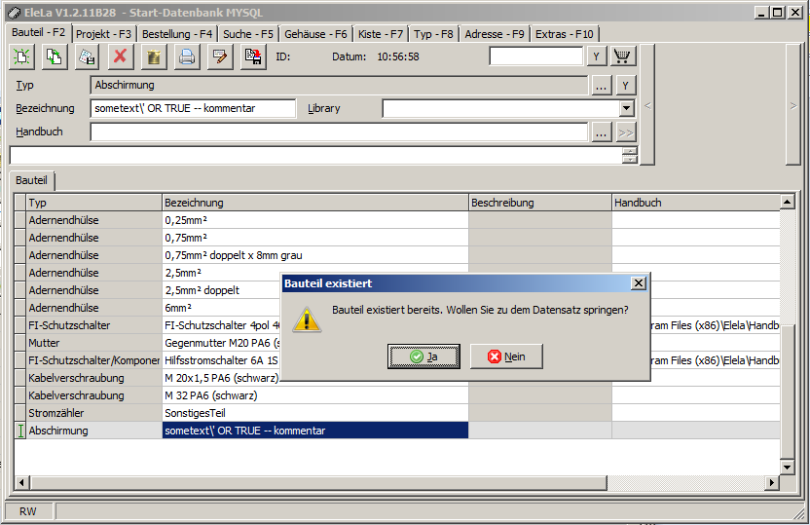Click the edit note pencil icon
This screenshot has height=525, width=810.
coord(219,56)
